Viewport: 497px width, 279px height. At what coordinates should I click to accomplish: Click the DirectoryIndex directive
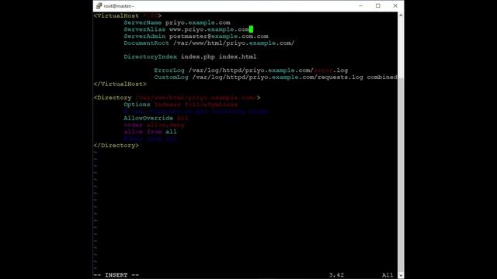coord(150,57)
